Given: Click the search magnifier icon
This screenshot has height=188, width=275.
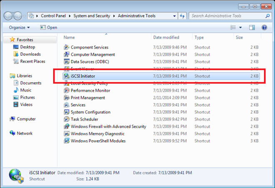Looking at the screenshot, I should (x=267, y=16).
